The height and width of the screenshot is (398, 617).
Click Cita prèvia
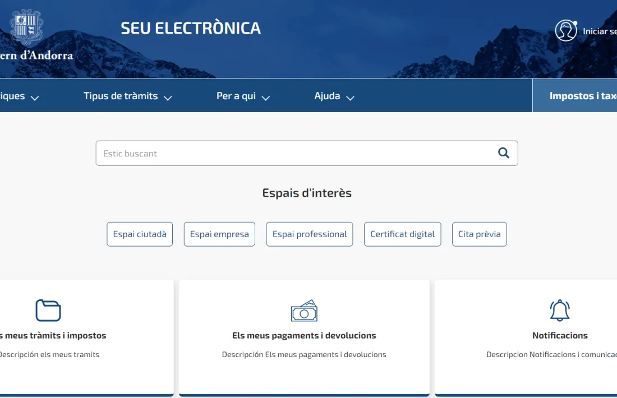tap(479, 234)
